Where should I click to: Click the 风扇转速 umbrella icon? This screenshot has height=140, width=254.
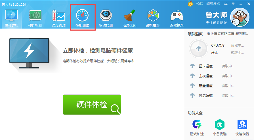click(x=192, y=96)
